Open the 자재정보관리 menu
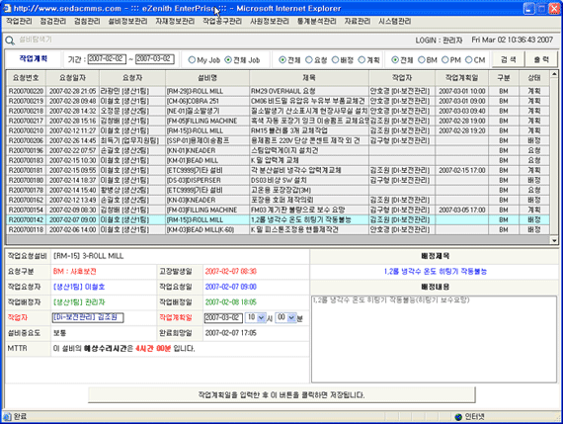 (x=175, y=21)
